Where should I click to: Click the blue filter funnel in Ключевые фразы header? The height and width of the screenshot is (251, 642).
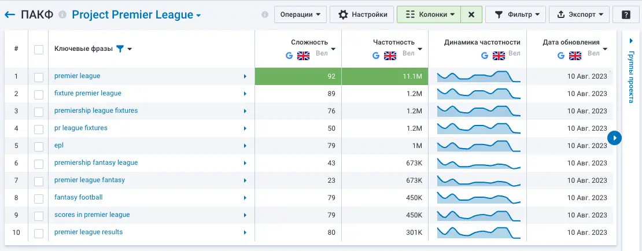[120, 49]
